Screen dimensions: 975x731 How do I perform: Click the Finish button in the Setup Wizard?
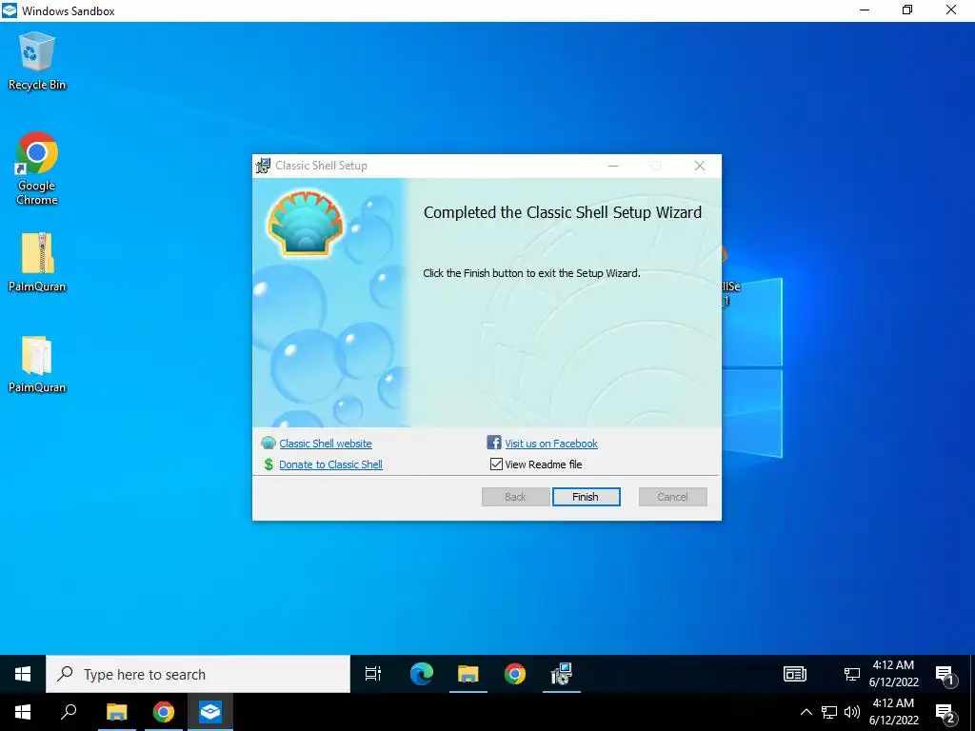click(x=586, y=497)
